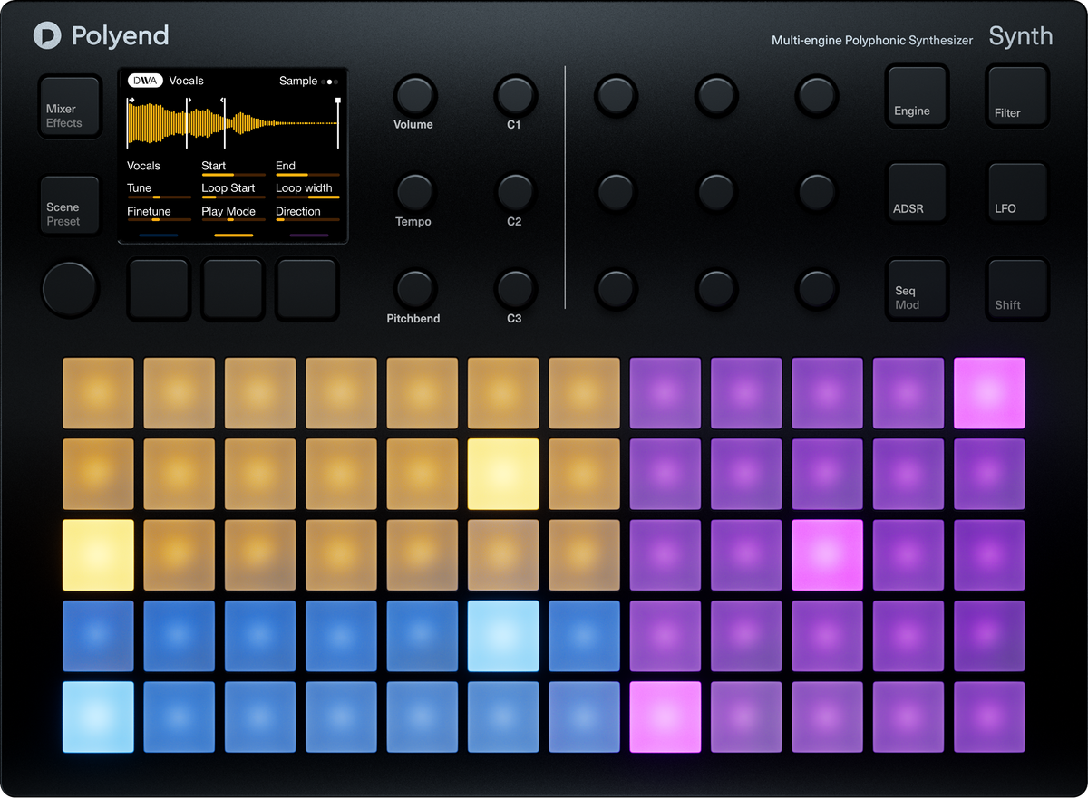
Task: Hold the Shift button
Action: tap(1017, 290)
